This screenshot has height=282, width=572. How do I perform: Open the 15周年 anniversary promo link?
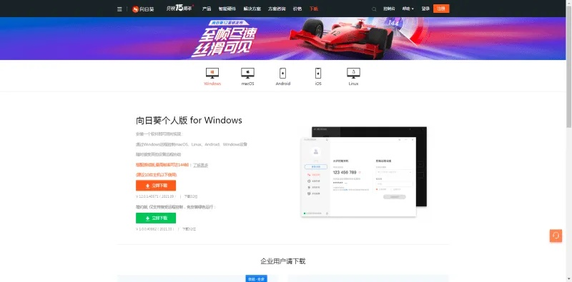(179, 8)
